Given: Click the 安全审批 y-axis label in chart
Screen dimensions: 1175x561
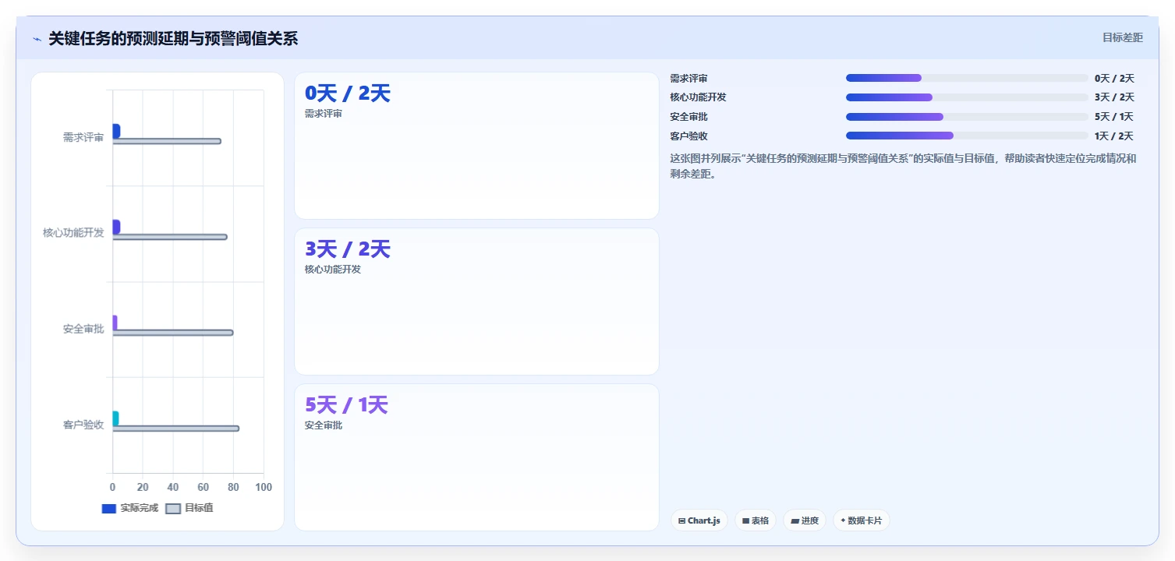Looking at the screenshot, I should pos(83,329).
